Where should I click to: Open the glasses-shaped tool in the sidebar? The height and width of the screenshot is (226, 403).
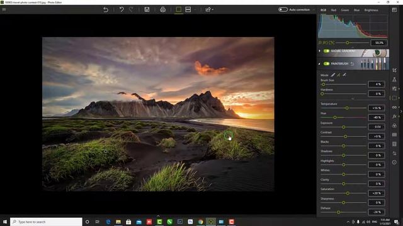[394, 107]
